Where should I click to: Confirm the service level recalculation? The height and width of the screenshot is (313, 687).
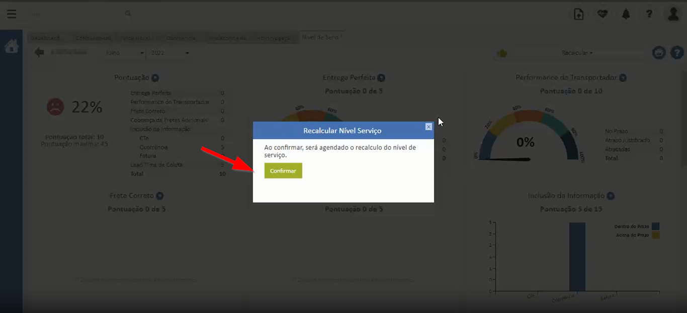(283, 170)
